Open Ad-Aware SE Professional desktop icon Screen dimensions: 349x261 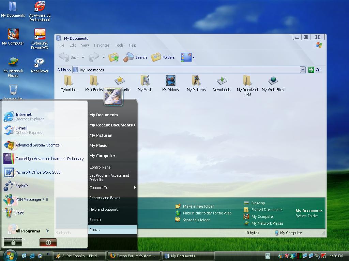(x=40, y=12)
